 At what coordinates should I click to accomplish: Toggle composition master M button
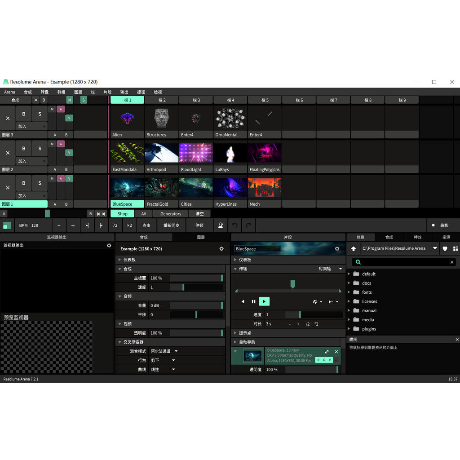tap(70, 100)
